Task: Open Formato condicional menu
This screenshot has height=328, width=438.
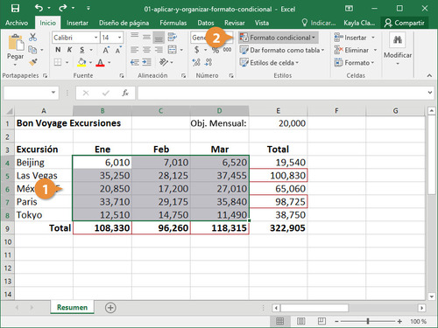Action: click(x=278, y=38)
